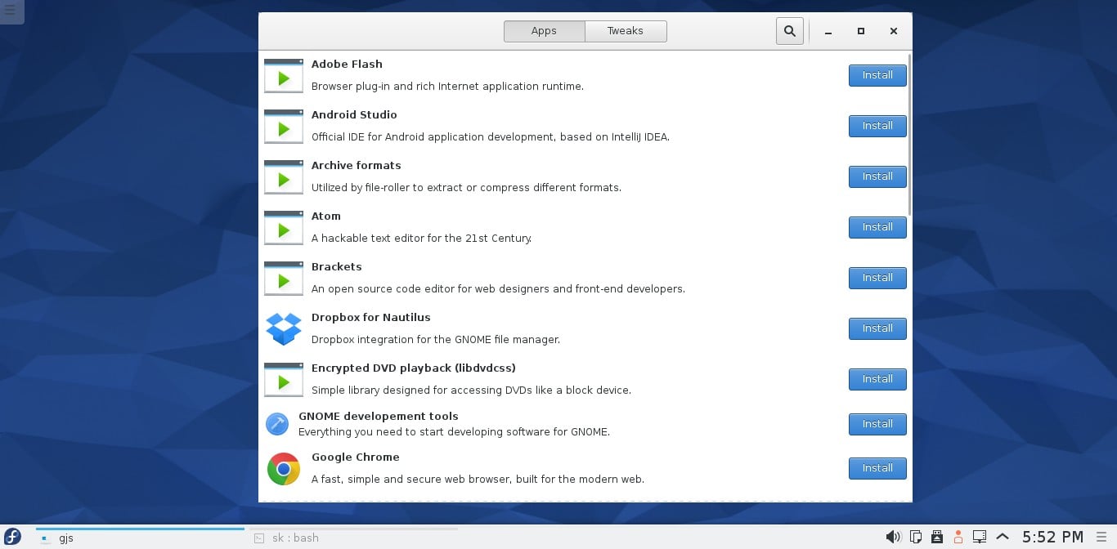Open the clipboard manager tray icon
The height and width of the screenshot is (549, 1117).
point(916,537)
